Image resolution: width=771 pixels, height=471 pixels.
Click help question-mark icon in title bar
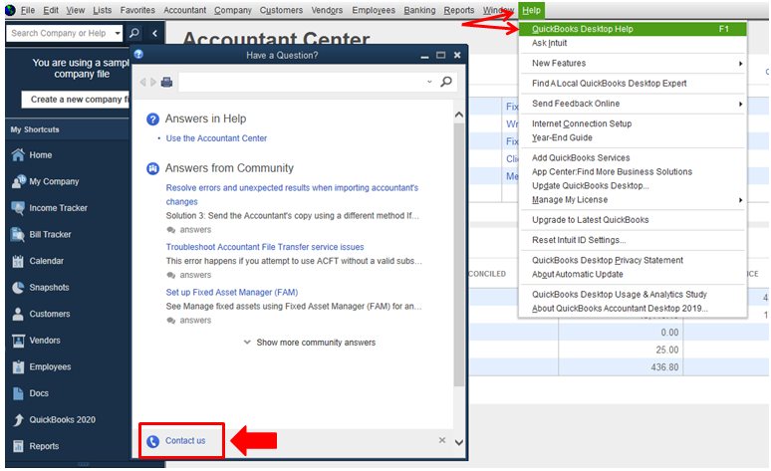(x=138, y=54)
